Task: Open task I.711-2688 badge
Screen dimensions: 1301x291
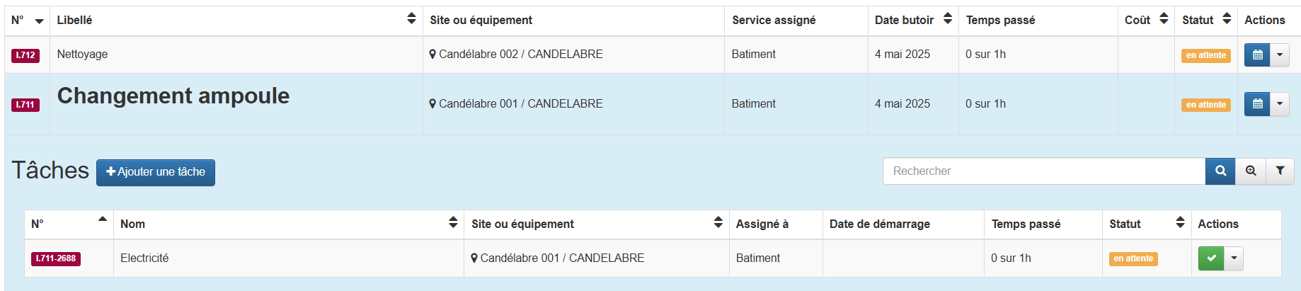Action: click(x=56, y=258)
